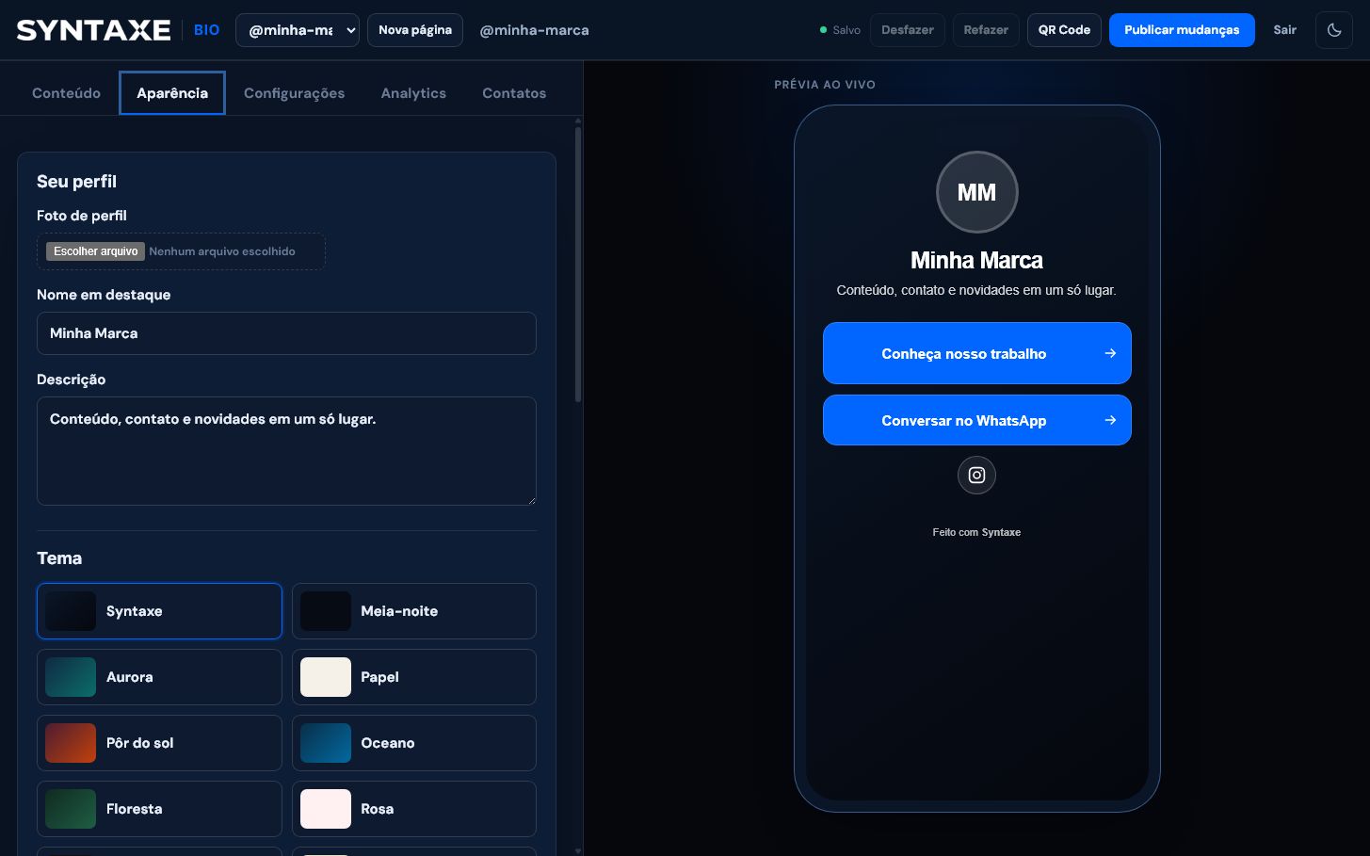Click the Syntaxe logo

tap(94, 30)
